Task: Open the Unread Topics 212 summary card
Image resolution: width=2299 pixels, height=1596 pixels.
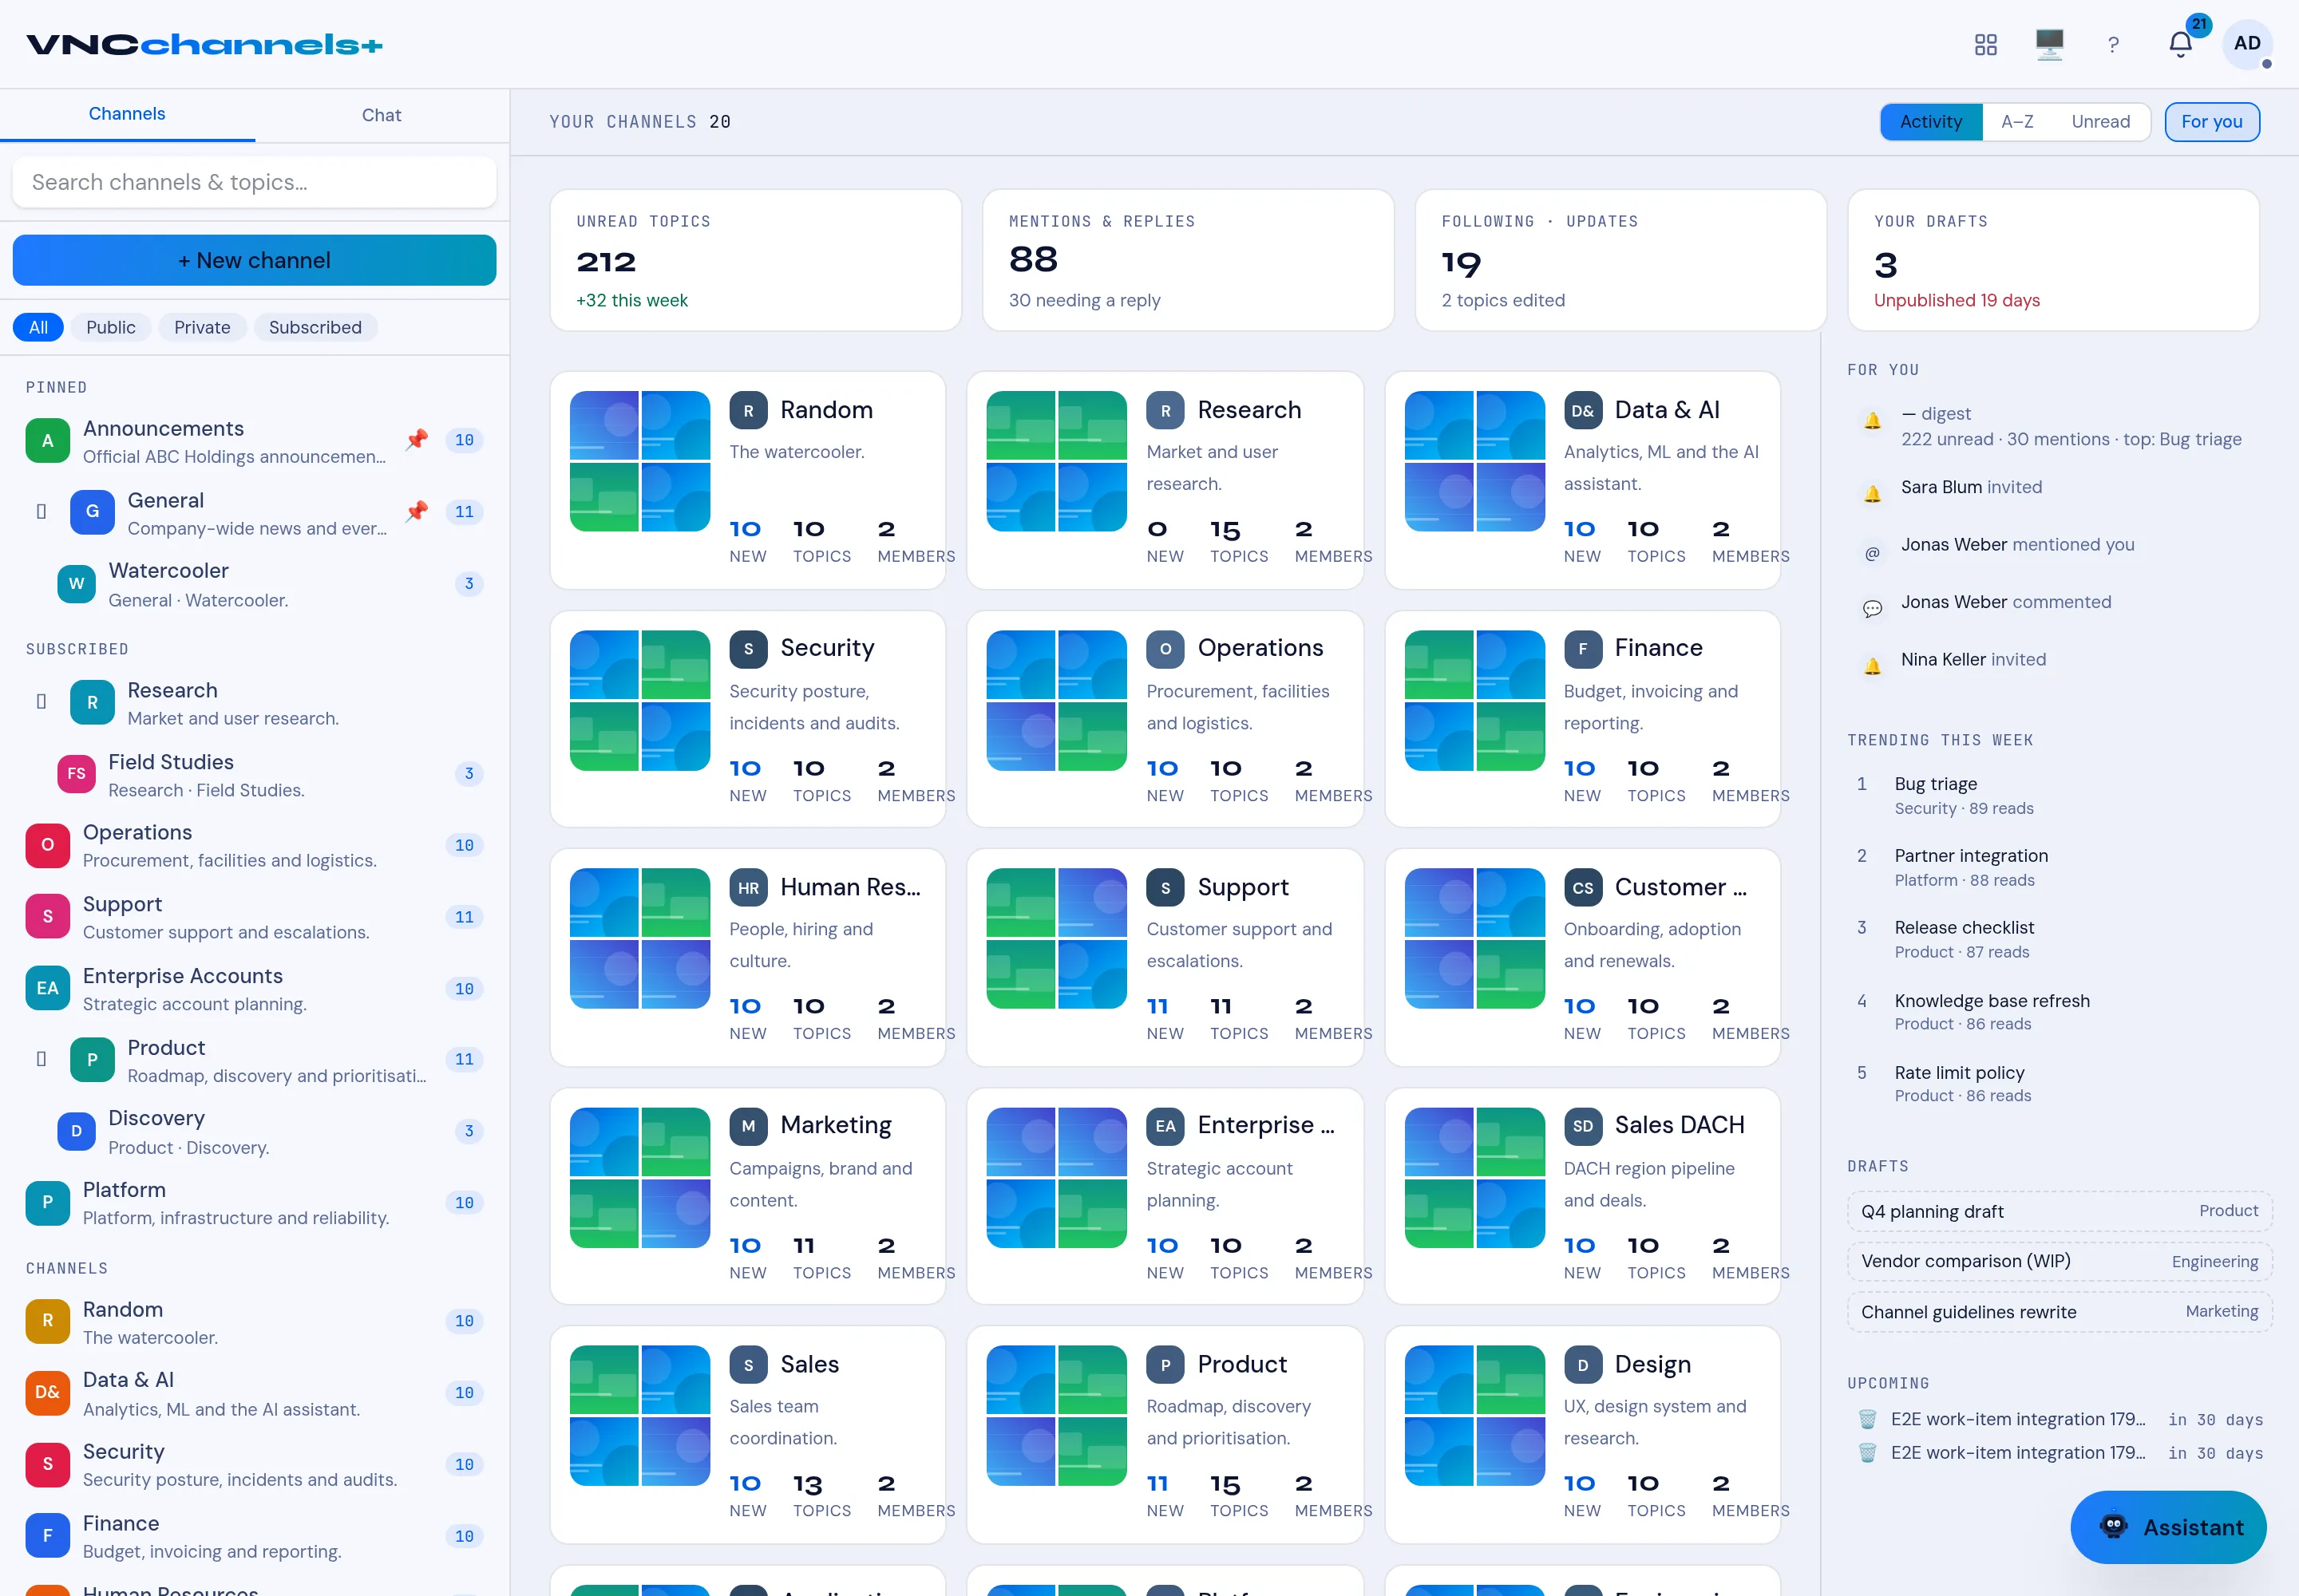Action: pyautogui.click(x=755, y=260)
